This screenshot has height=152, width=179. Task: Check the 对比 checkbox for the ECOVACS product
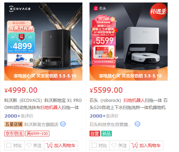pos(9,145)
